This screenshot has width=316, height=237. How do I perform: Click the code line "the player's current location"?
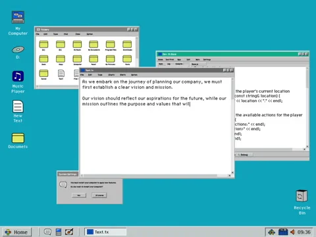[263, 91]
